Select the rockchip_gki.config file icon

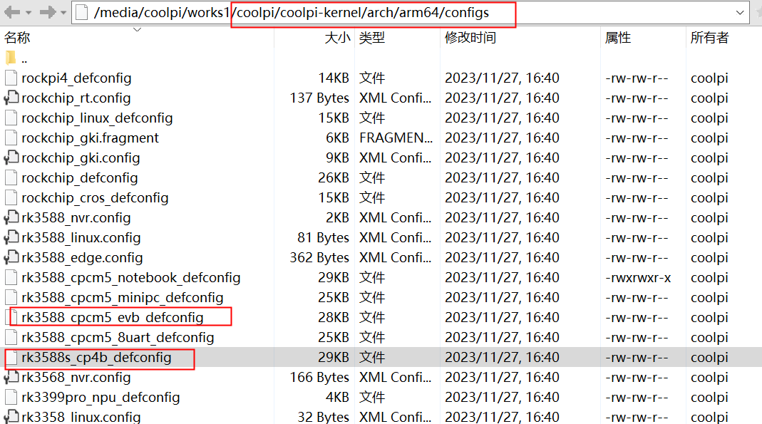click(11, 157)
